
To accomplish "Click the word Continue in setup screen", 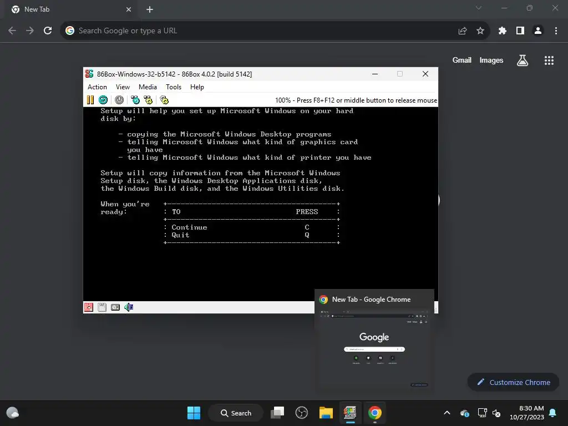I will (190, 227).
